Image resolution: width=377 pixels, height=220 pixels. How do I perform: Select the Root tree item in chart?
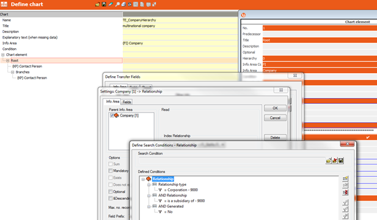pyautogui.click(x=15, y=61)
